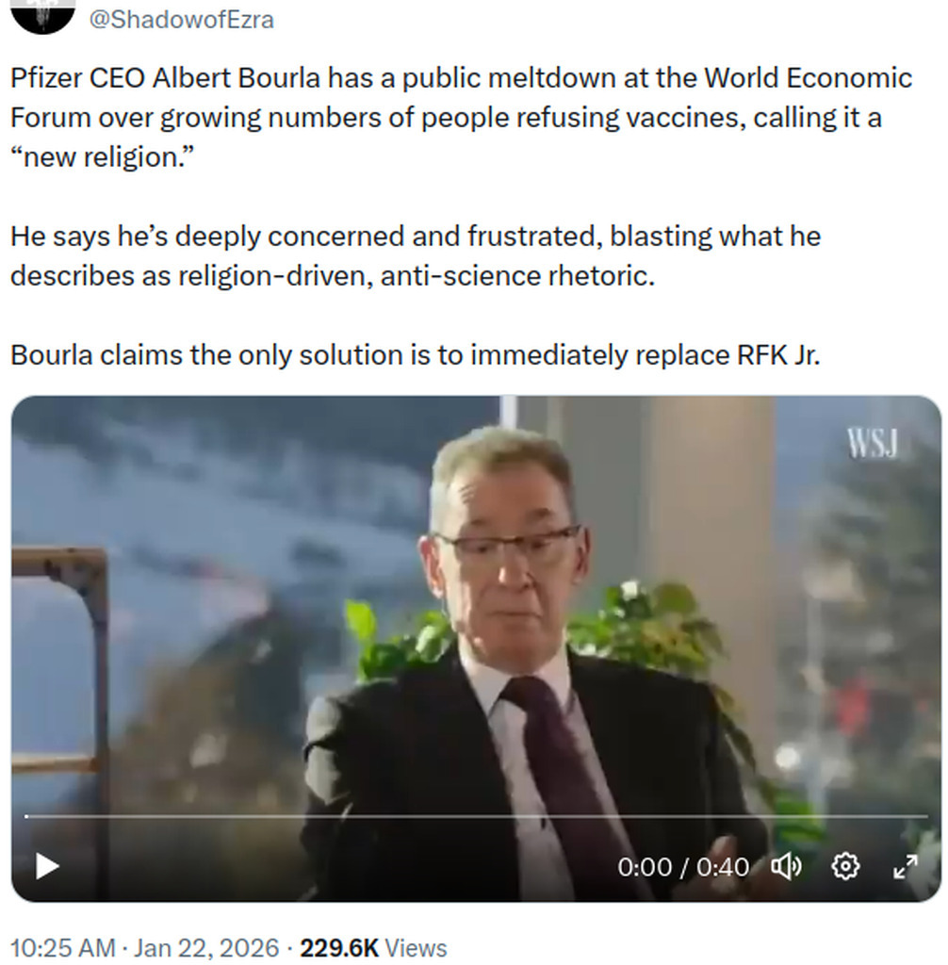This screenshot has width=948, height=965.
Task: Click the sentence mentioning RFK Jr.
Action: click(x=416, y=355)
